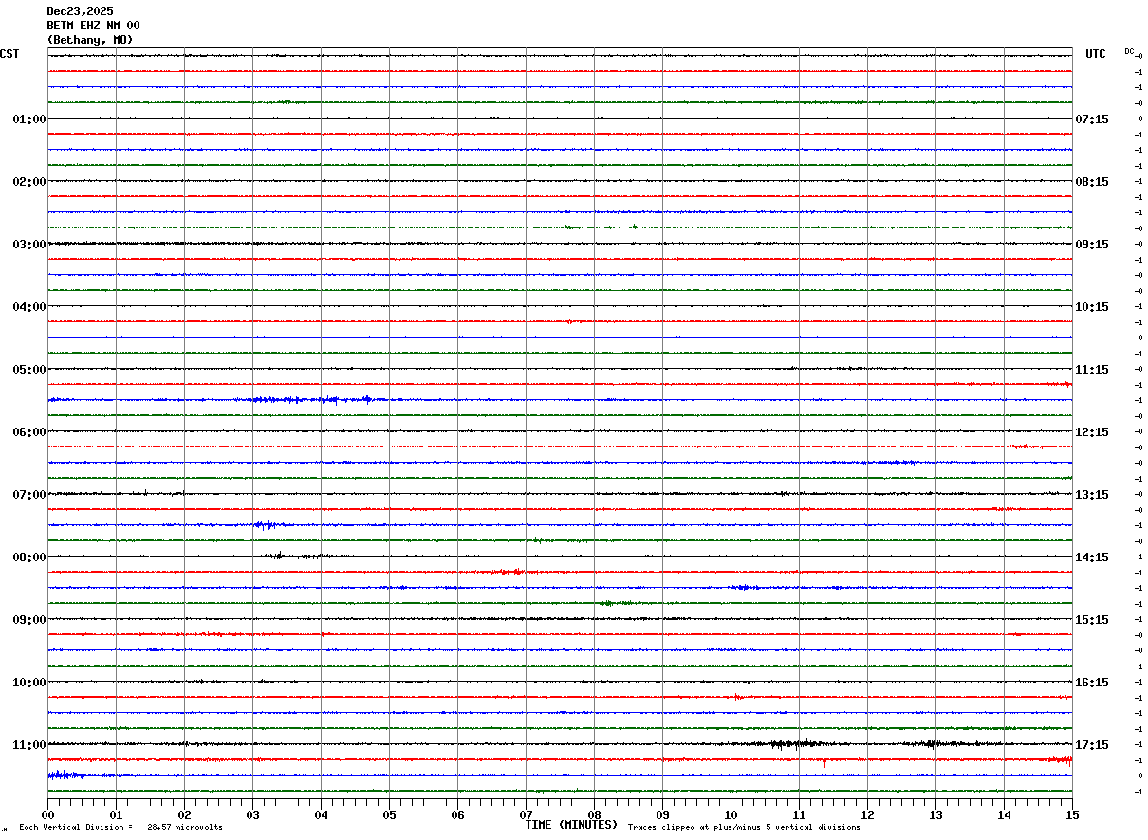The image size is (1148, 840).
Task: Select the 04:00 CST time label
Action: pos(29,307)
